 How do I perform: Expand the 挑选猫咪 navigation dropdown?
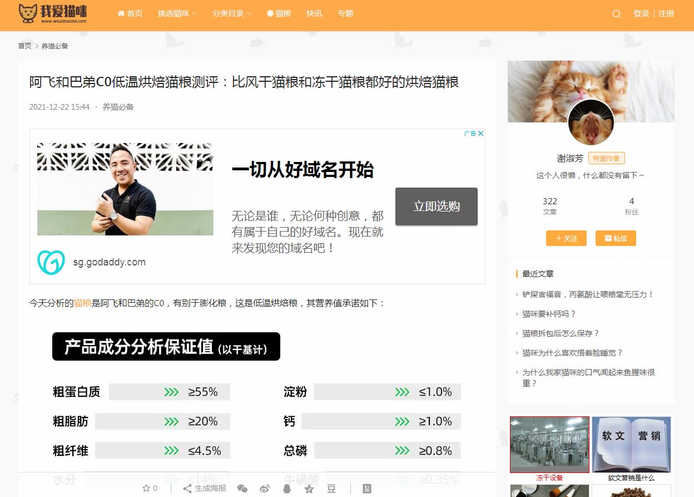point(177,13)
